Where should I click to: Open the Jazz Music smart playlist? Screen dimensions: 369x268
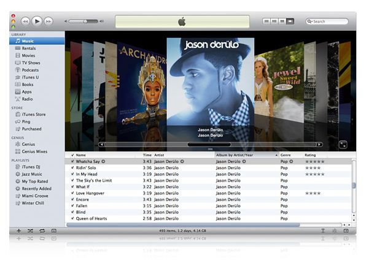pos(37,174)
